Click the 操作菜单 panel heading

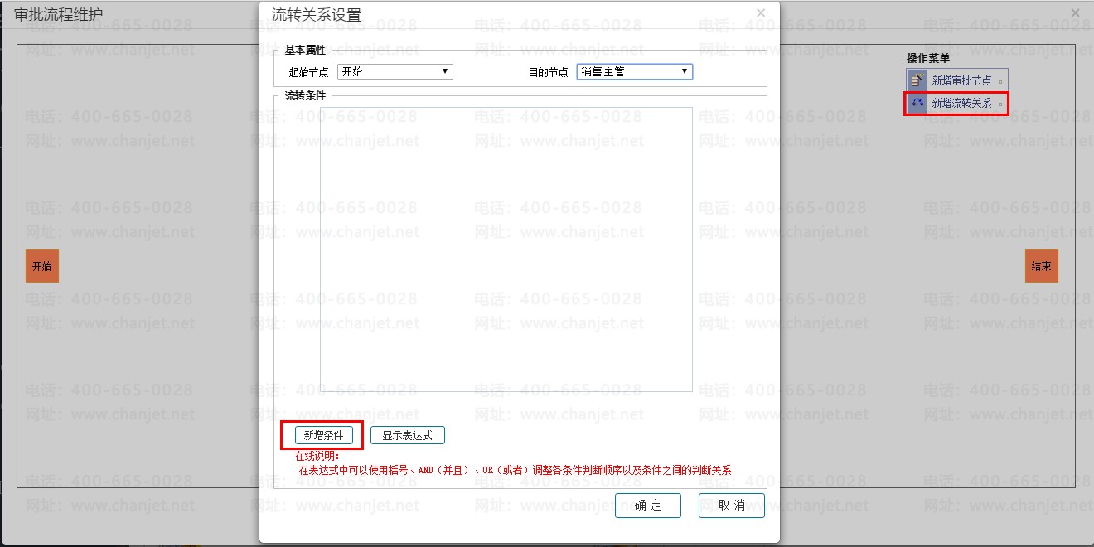930,58
